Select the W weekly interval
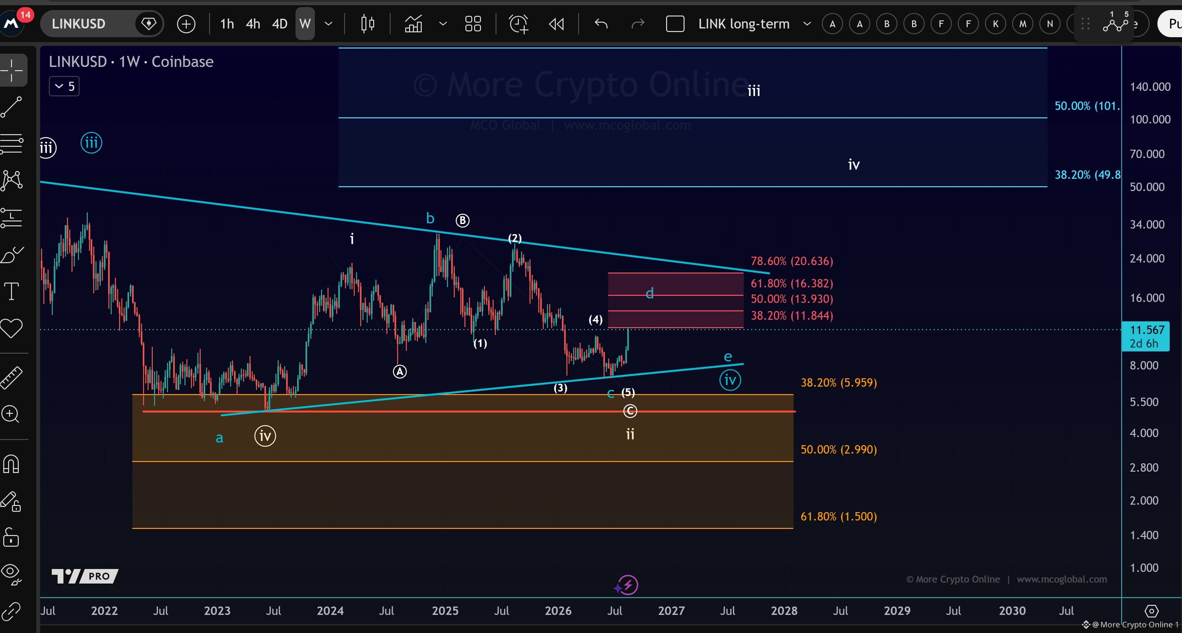Image resolution: width=1182 pixels, height=633 pixels. coord(305,24)
